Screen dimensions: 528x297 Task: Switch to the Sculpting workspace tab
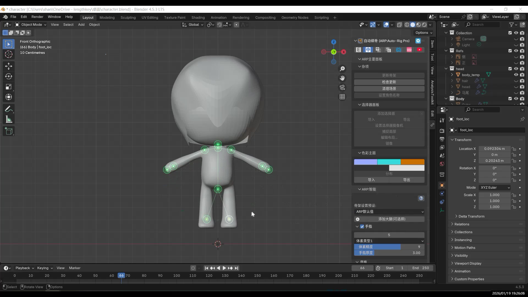(x=128, y=17)
